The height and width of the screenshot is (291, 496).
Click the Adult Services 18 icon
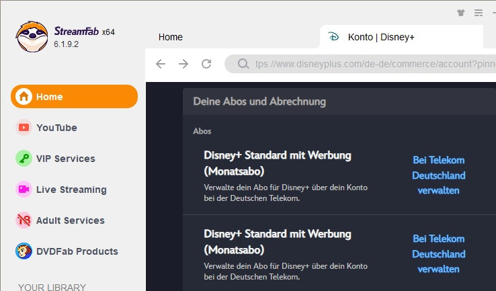click(x=24, y=220)
